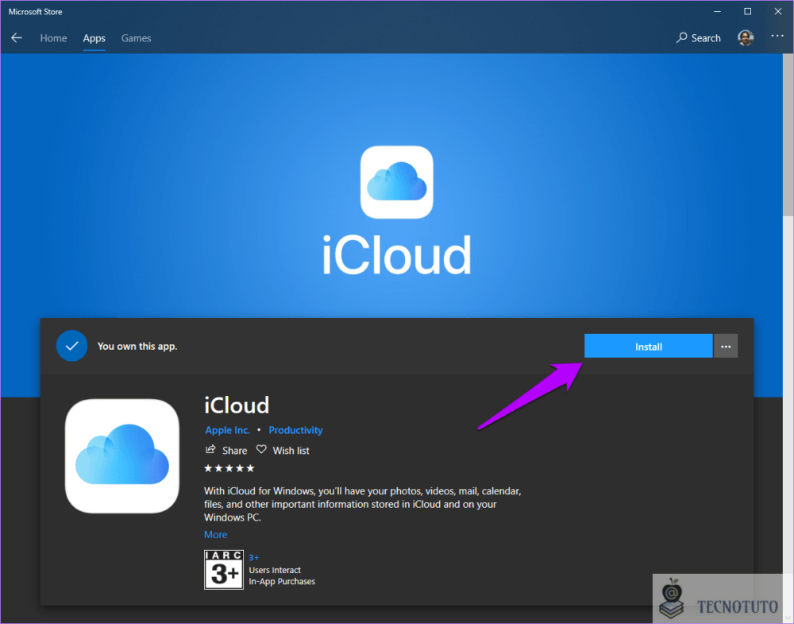794x624 pixels.
Task: Go back with the back arrow
Action: tap(16, 38)
